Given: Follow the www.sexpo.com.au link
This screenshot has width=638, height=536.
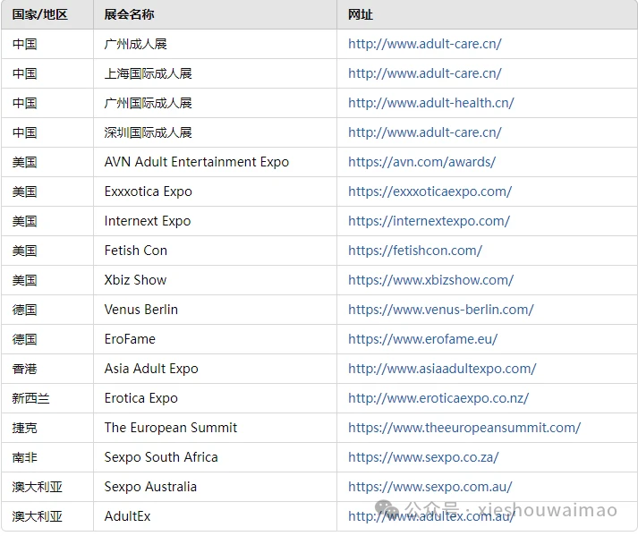Looking at the screenshot, I should 430,487.
